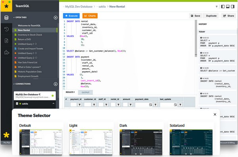Image resolution: width=238 pixels, height=157 pixels.
Task: Select the Light theme thumbnail
Action: tap(91, 142)
